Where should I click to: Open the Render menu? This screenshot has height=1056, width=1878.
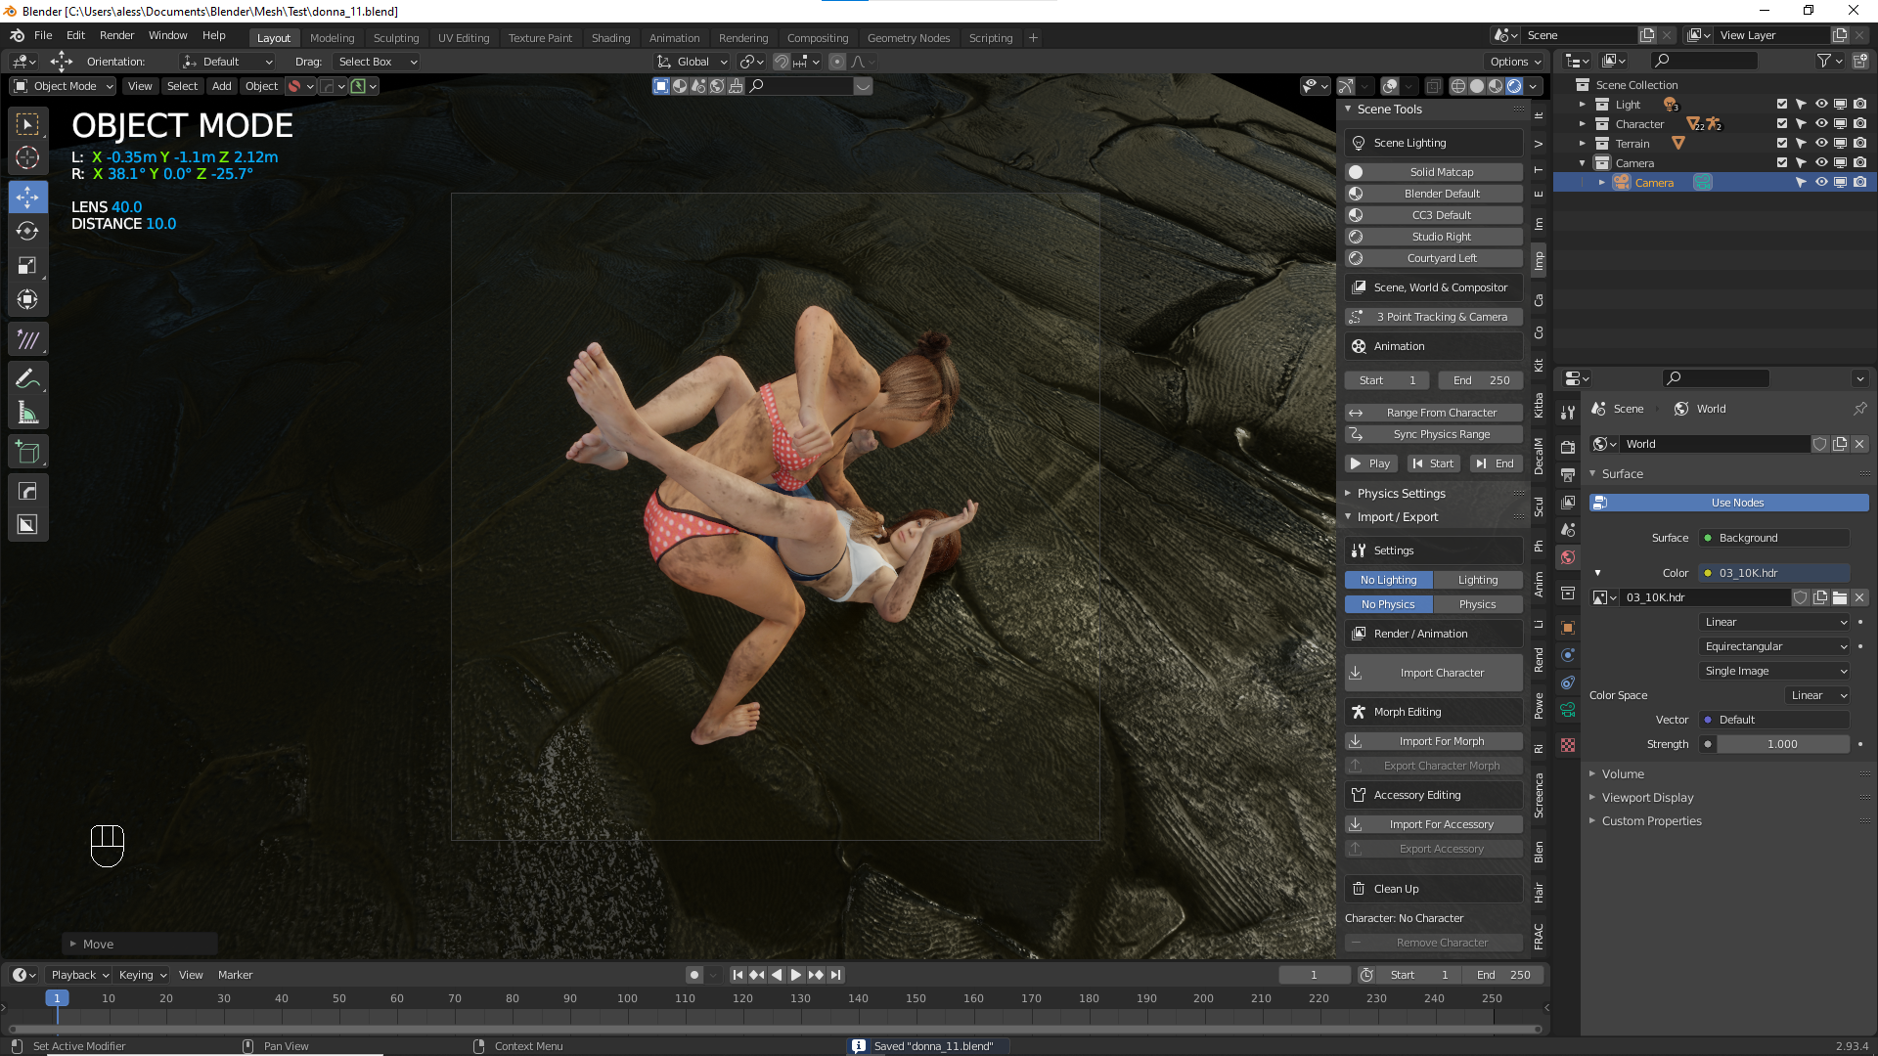pyautogui.click(x=116, y=36)
